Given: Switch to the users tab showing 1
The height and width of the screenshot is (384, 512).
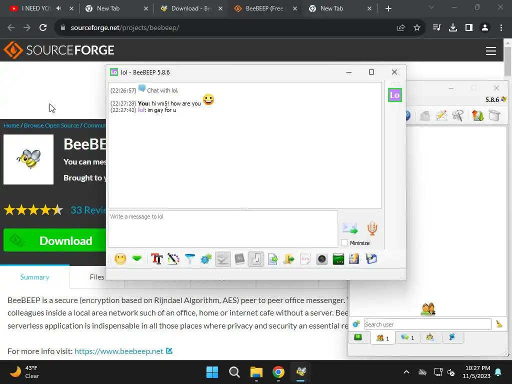Looking at the screenshot, I should click(382, 337).
